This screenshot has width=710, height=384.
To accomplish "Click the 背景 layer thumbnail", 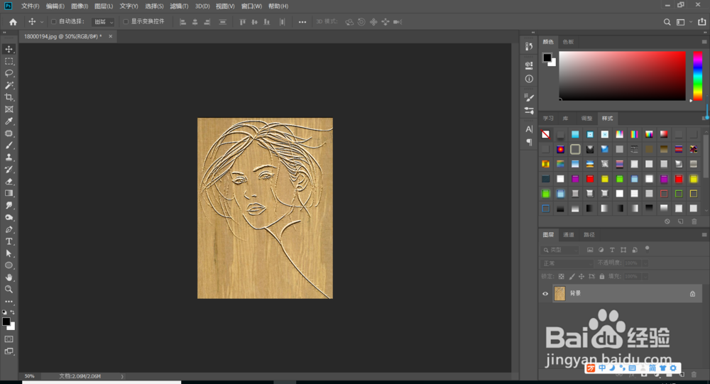I will click(559, 293).
